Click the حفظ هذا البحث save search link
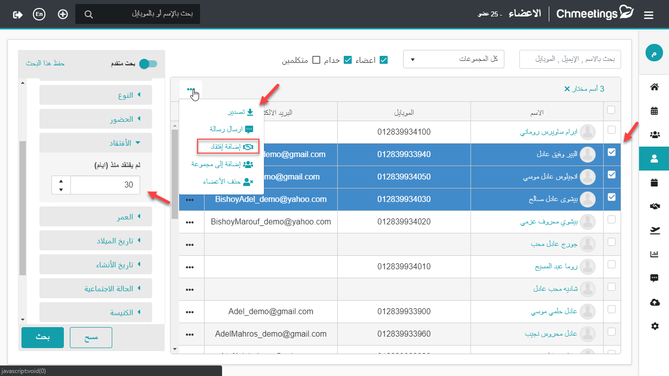Viewport: 669px width, 376px height. click(x=45, y=63)
